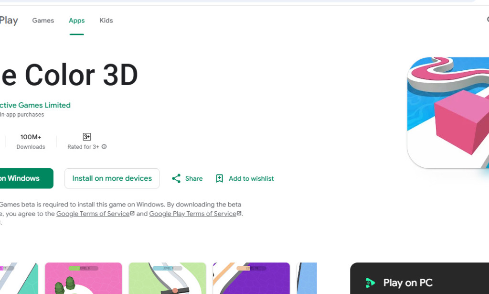Switch to the Kids tab
Viewport: 489px width, 294px height.
pos(106,20)
